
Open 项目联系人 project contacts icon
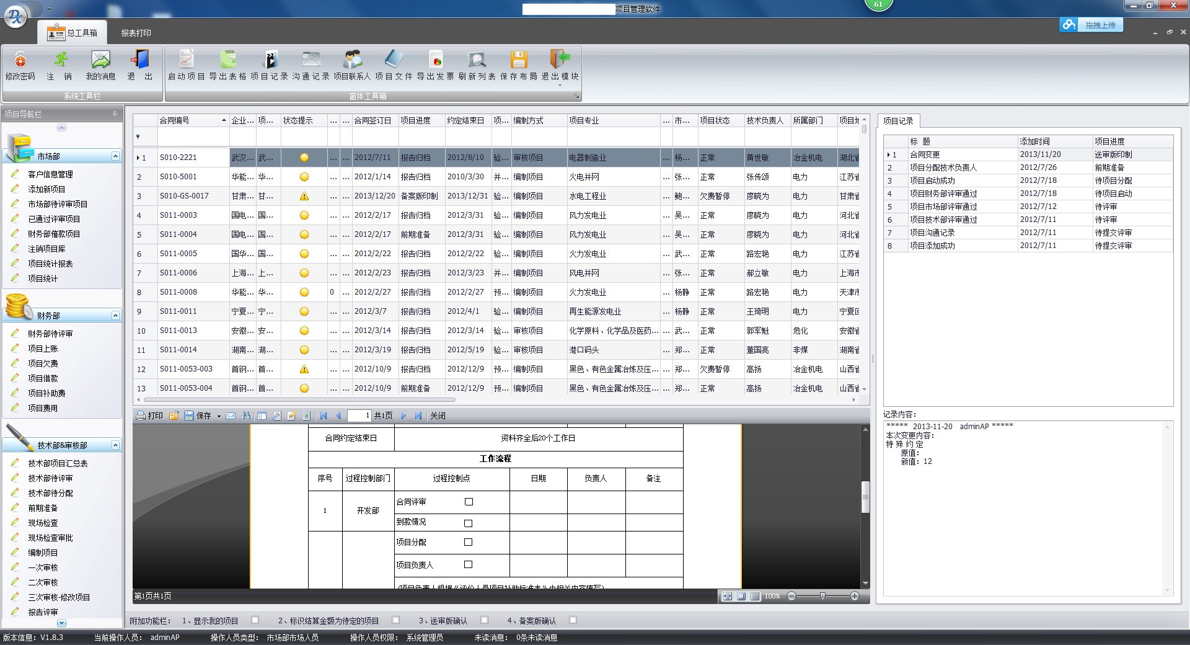352,61
